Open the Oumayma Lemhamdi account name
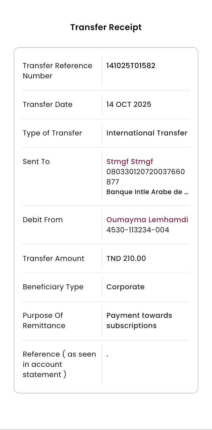The height and width of the screenshot is (430, 212). tap(147, 220)
